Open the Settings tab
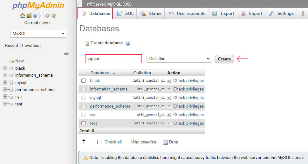 pos(281,14)
